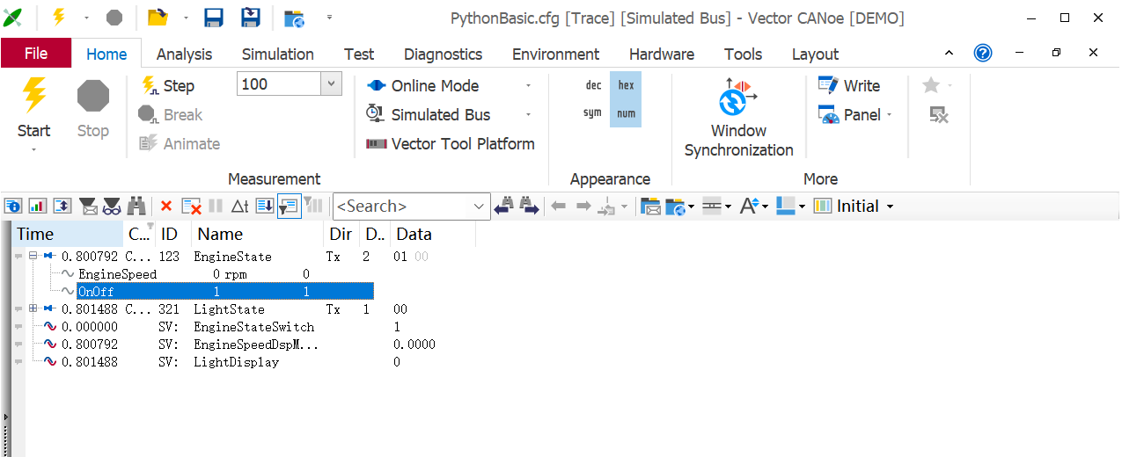
Task: Switch to the Environment ribbon tab
Action: click(x=556, y=54)
